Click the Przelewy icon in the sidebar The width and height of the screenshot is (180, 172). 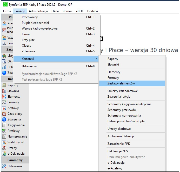[4, 131]
